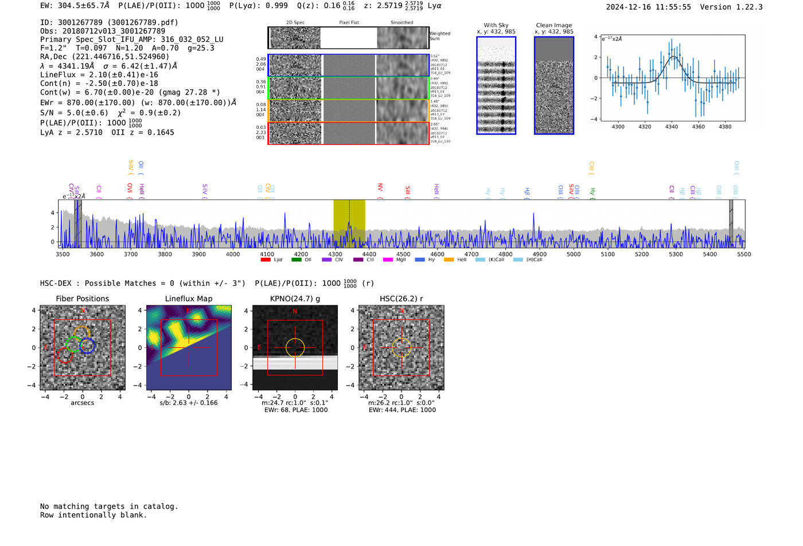Click the Smoothed column header

click(x=402, y=23)
